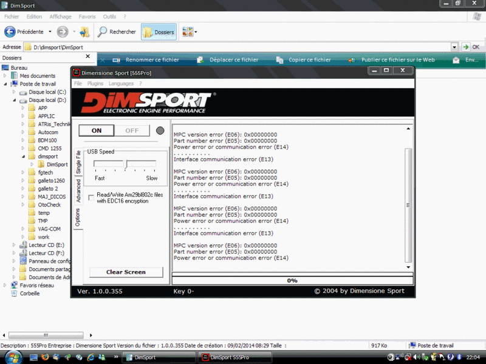Open the address bar dropdown arrow

(454, 47)
